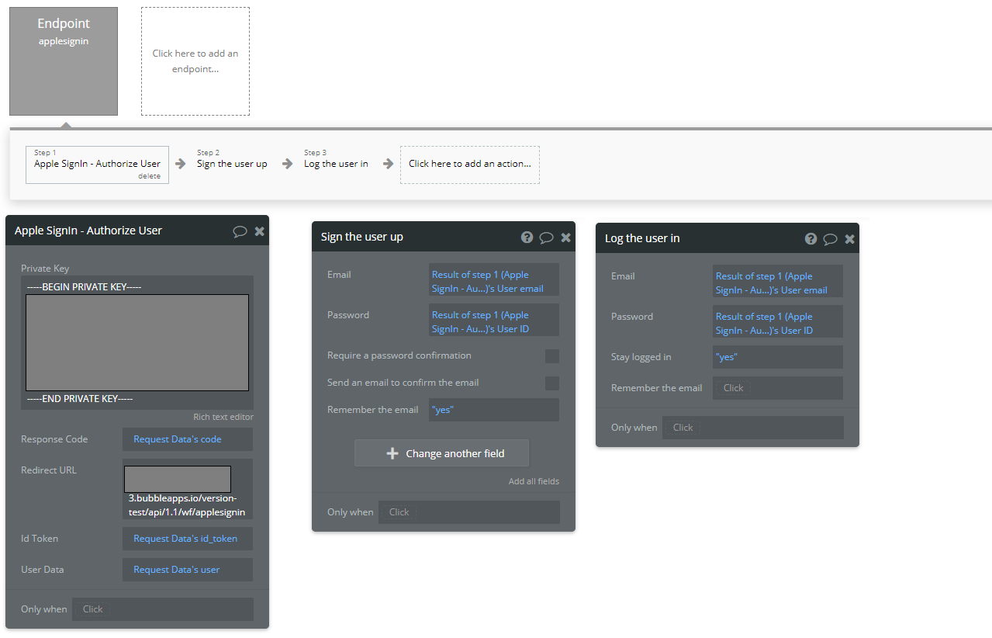Screen dimensions: 992x638
Task: Open help for Sign the user up
Action: 527,238
